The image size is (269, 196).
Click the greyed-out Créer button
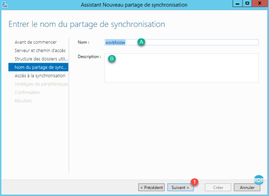coord(218,188)
